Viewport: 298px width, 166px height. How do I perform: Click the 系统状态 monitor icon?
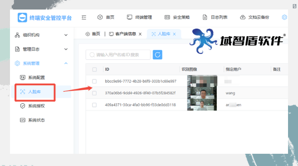tap(23, 120)
